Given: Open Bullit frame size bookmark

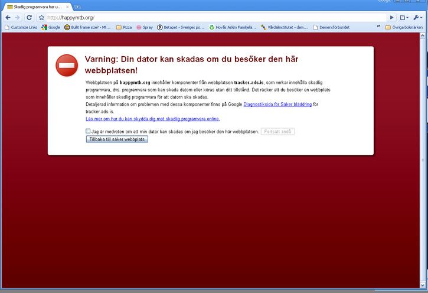Looking at the screenshot, I should click(87, 27).
